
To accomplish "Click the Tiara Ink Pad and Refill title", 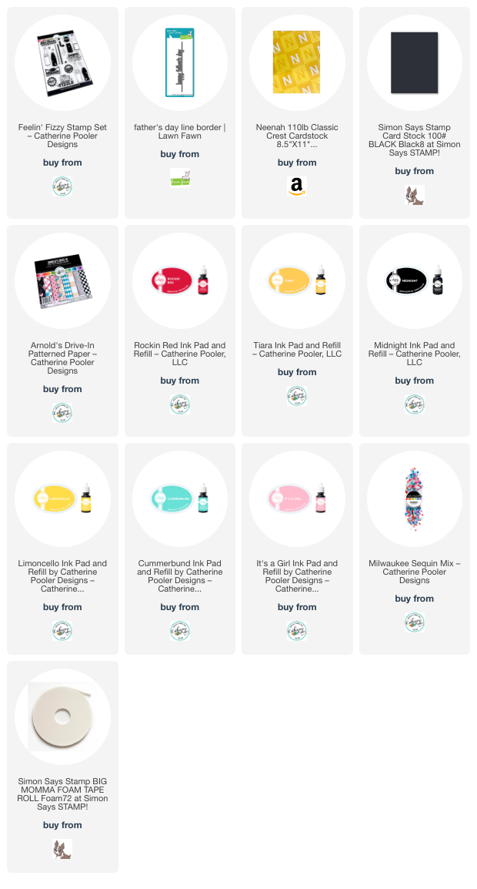I will [x=297, y=350].
